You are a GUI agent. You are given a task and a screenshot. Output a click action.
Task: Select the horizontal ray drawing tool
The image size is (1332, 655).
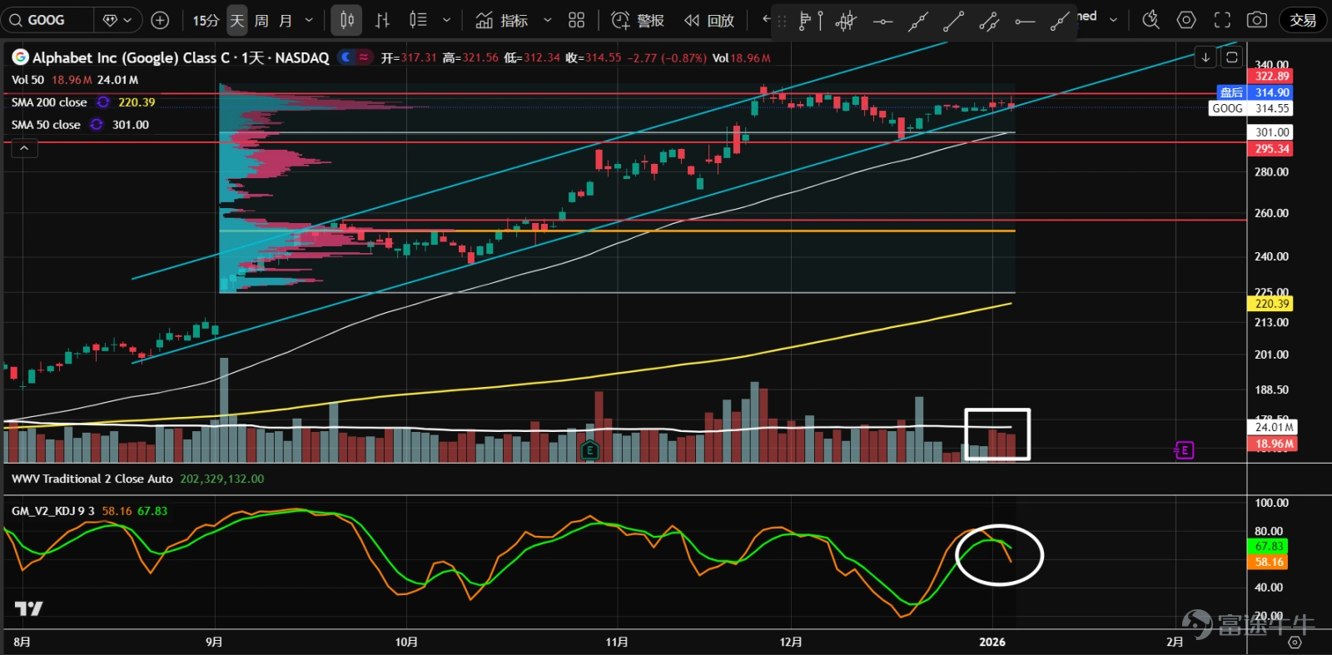[x=1025, y=21]
